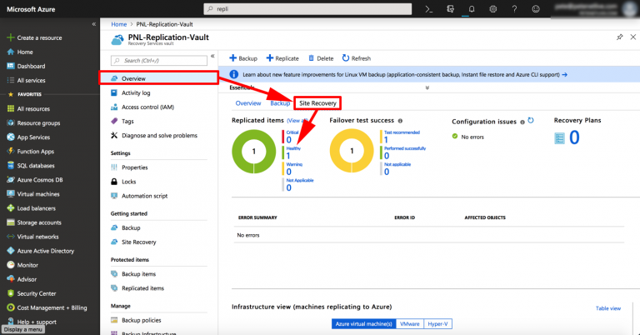Open Storage accounts in the sidebar

pyautogui.click(x=39, y=222)
